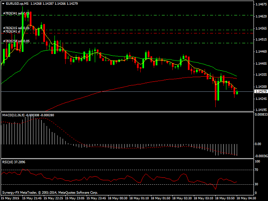The image size is (268, 201).
Task: Click the RSI 70 level label
Action: point(256,170)
